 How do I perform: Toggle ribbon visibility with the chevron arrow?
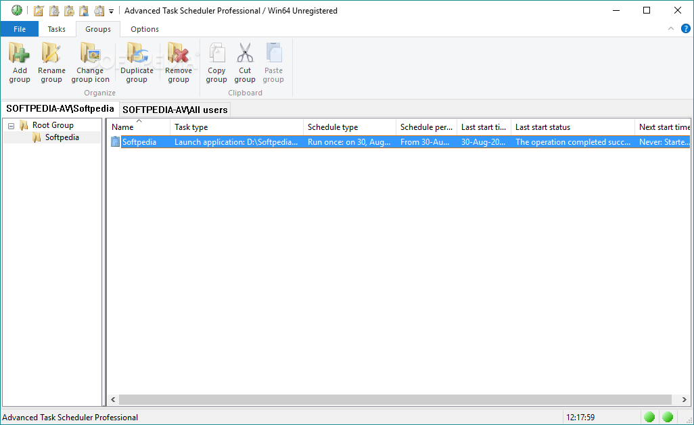tap(670, 28)
